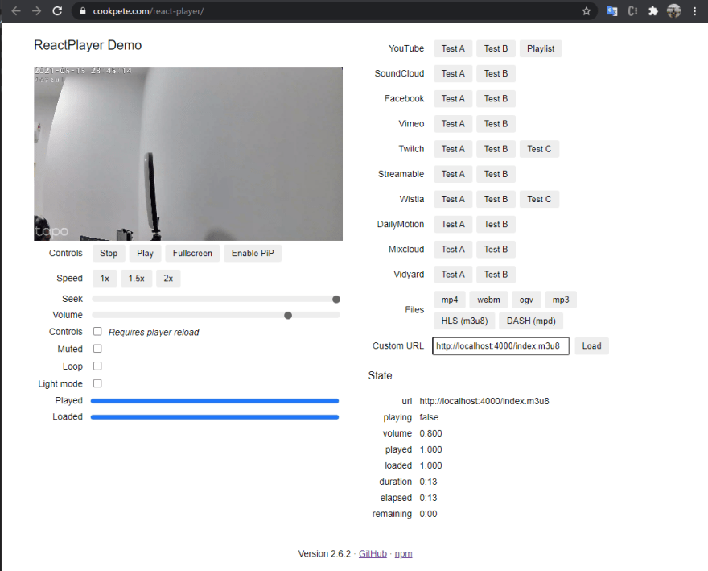Load Twitch Test A
Screen dimensions: 708x571
click(x=453, y=149)
